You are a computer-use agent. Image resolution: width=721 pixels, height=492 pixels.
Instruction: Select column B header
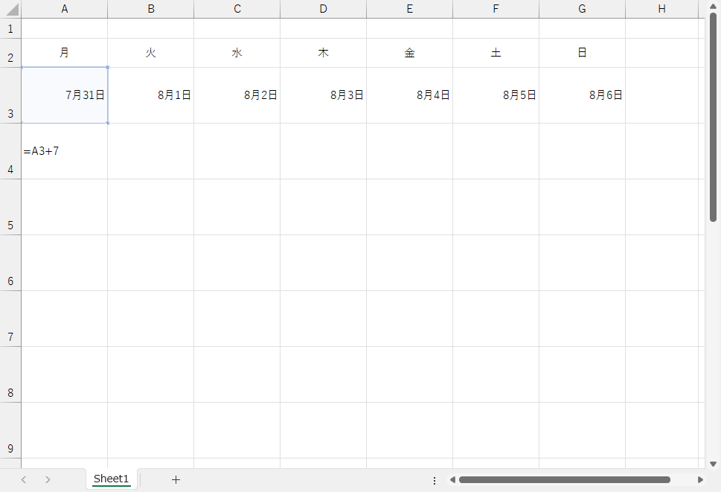pyautogui.click(x=151, y=9)
